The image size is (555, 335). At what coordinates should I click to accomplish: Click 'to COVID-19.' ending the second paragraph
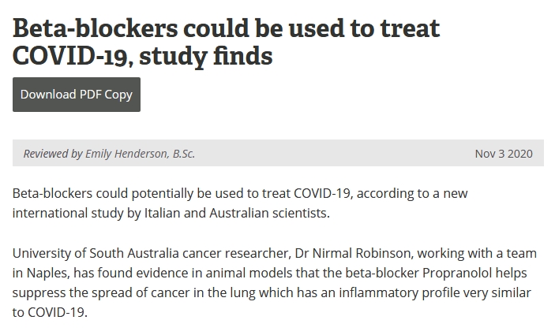point(50,312)
